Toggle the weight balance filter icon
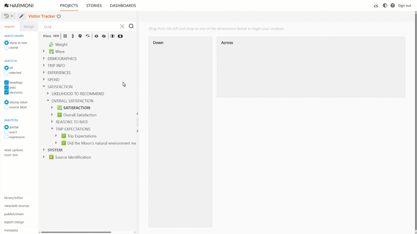417x234 pixels. pos(88,36)
